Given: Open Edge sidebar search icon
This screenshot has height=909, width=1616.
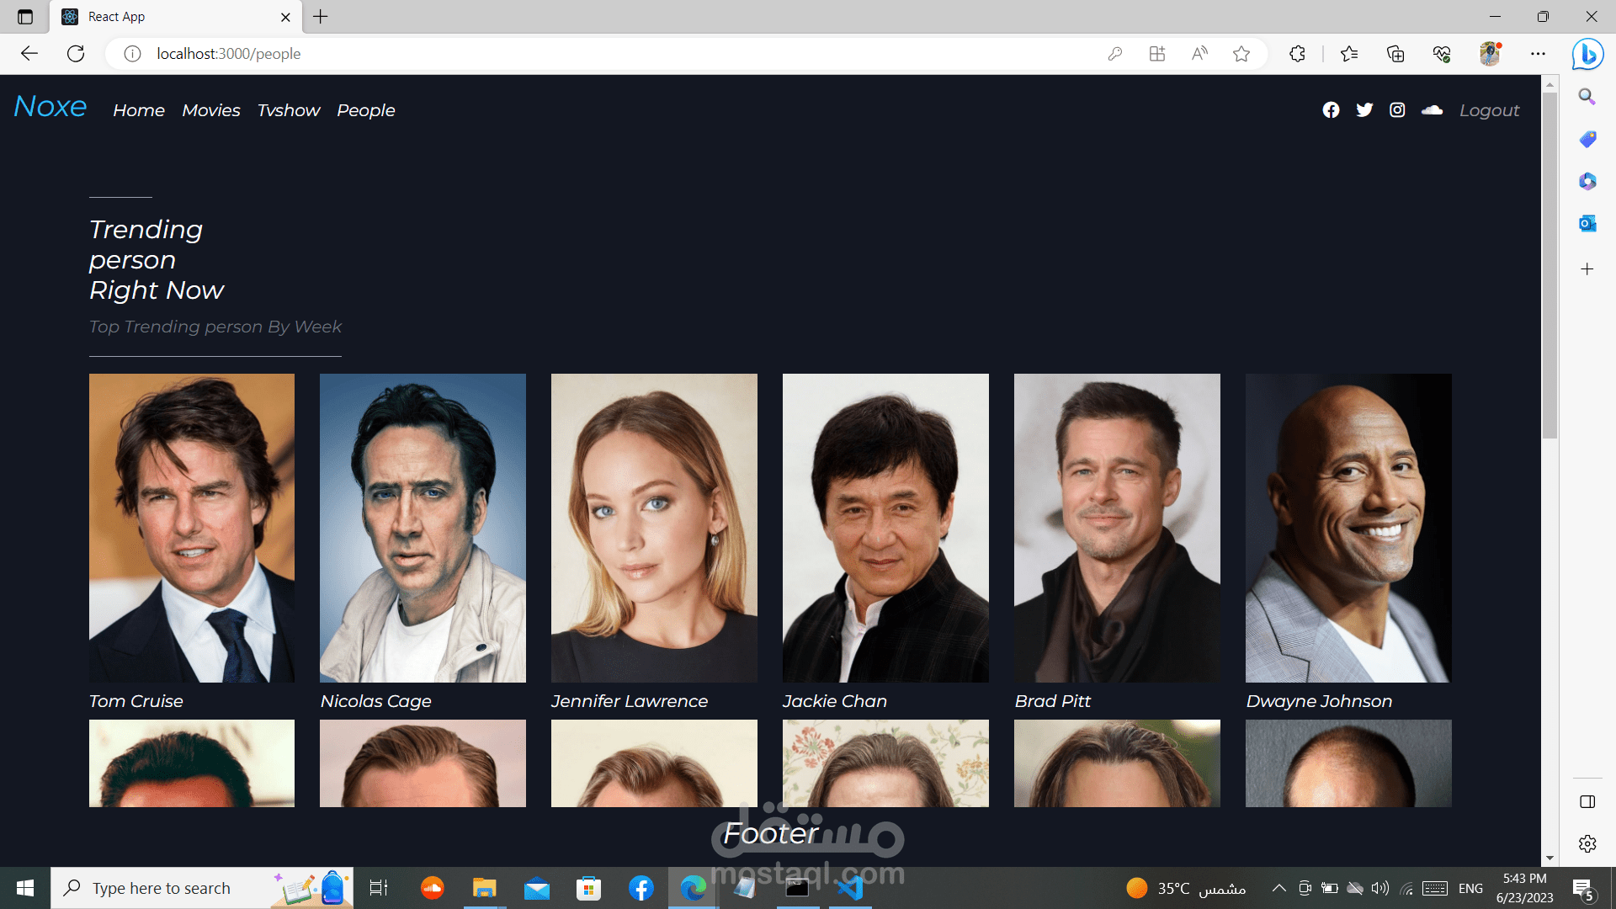Looking at the screenshot, I should pyautogui.click(x=1587, y=97).
